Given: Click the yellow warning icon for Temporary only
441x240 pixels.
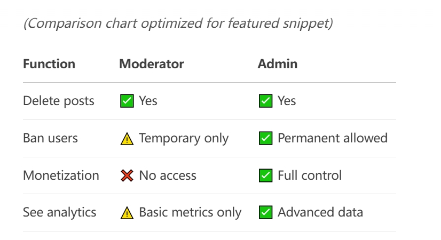Looking at the screenshot, I should coord(127,139).
